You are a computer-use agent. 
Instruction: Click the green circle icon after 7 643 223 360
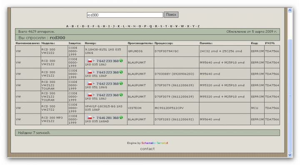(x=121, y=72)
